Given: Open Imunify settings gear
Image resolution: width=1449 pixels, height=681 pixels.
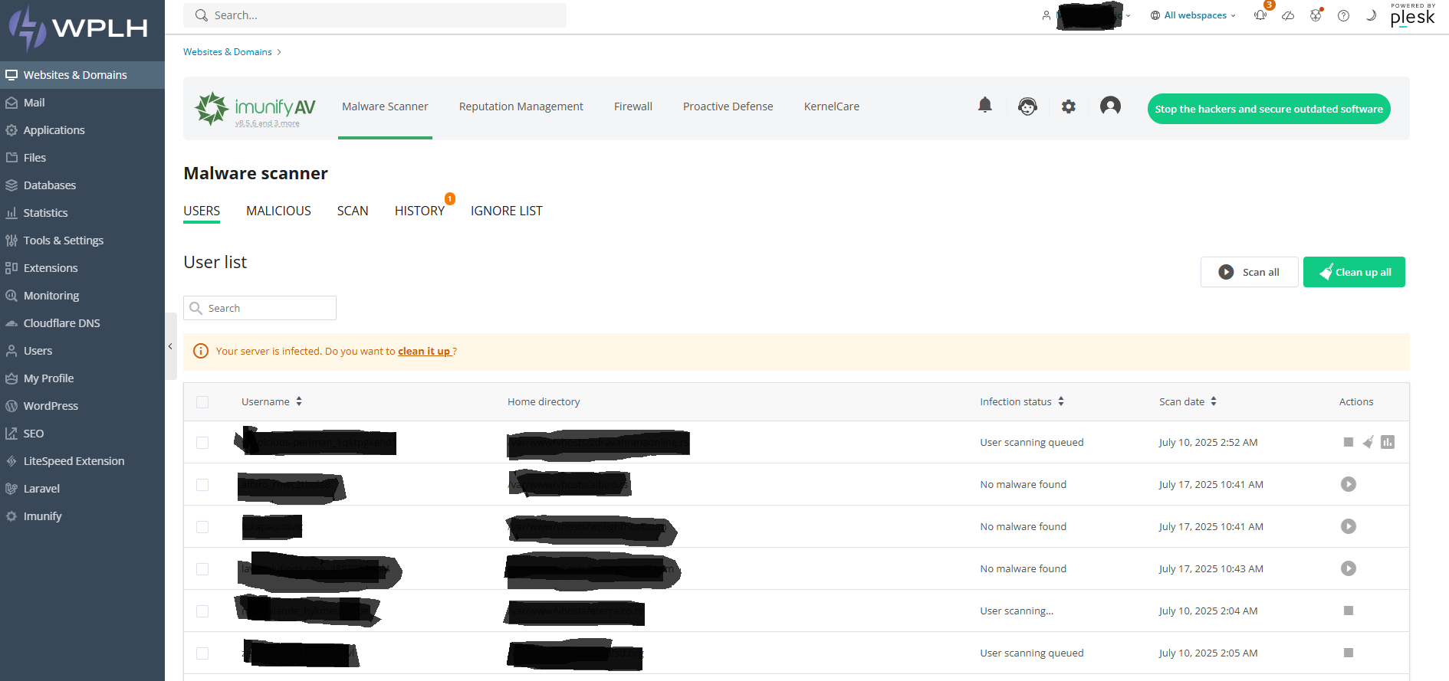Looking at the screenshot, I should (x=1069, y=106).
